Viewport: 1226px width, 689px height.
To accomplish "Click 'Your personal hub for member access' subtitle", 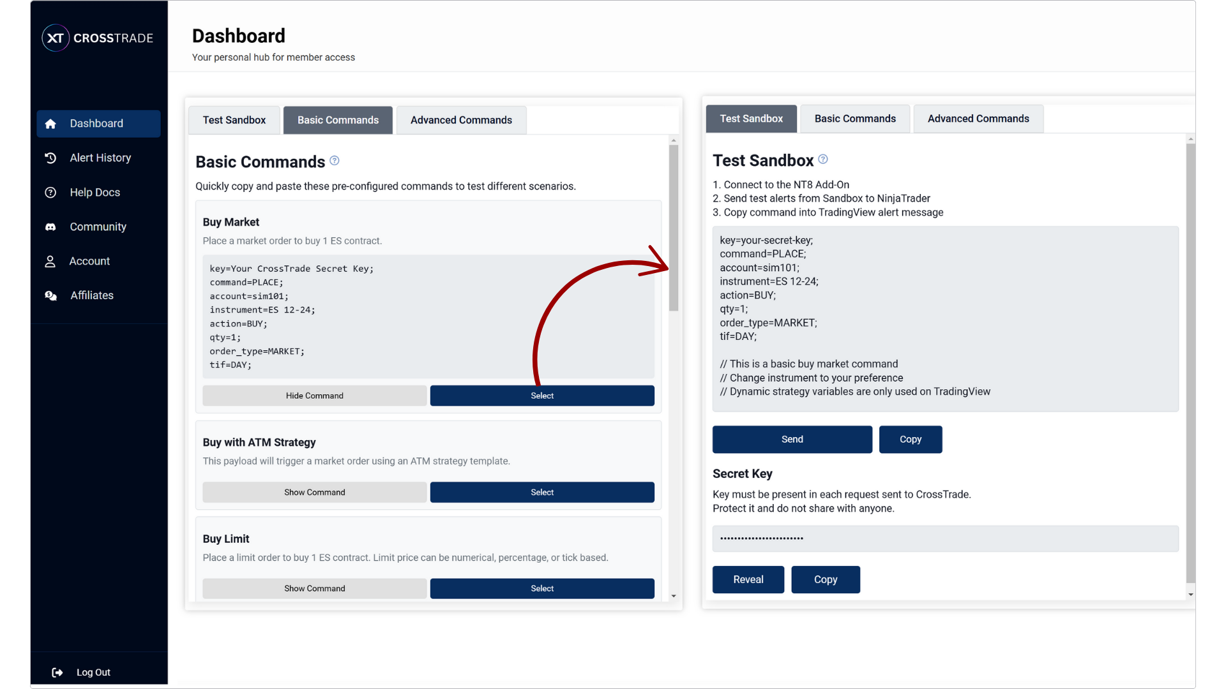I will tap(273, 57).
